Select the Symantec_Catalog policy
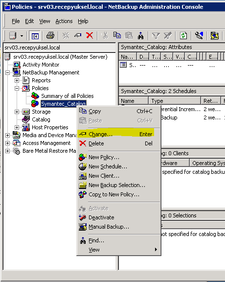 pyautogui.click(x=64, y=104)
